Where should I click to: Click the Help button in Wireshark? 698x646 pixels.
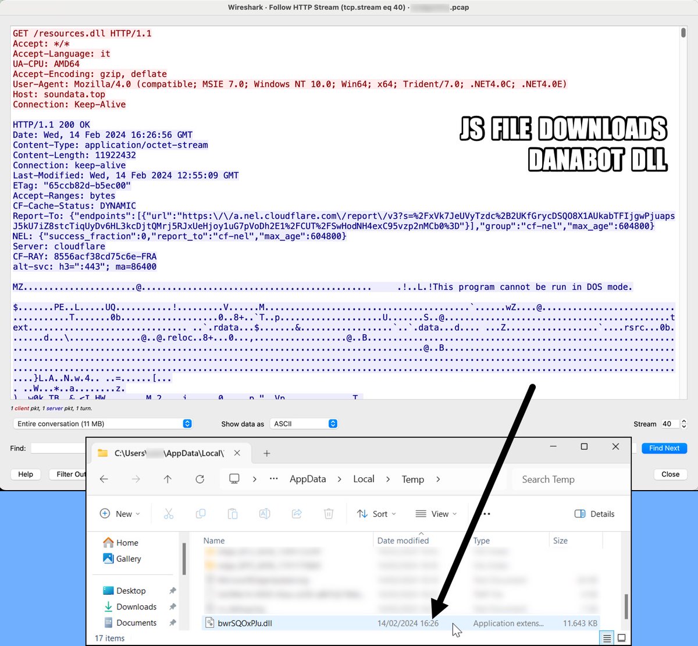tap(25, 474)
